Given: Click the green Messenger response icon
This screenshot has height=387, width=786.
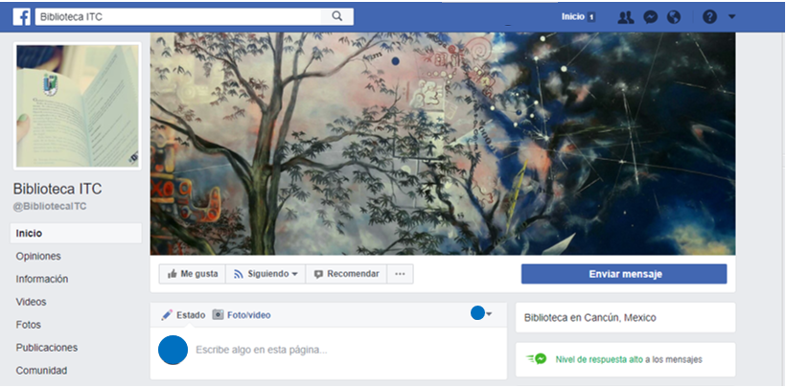Looking at the screenshot, I should (x=537, y=359).
